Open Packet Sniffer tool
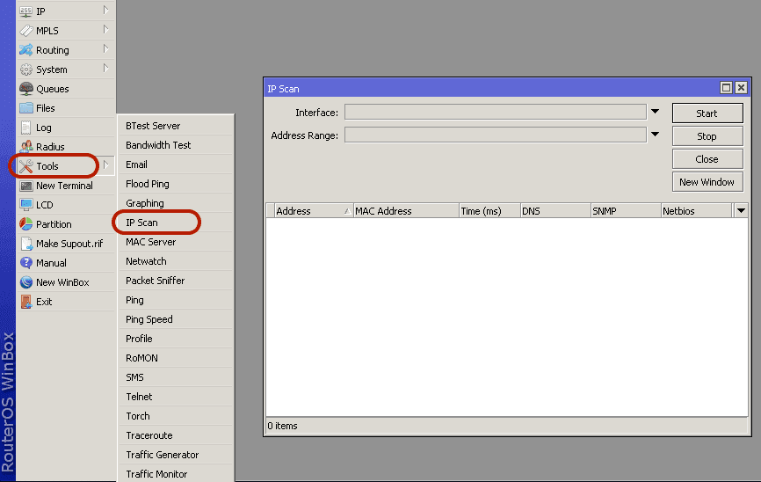761x482 pixels. [176, 281]
